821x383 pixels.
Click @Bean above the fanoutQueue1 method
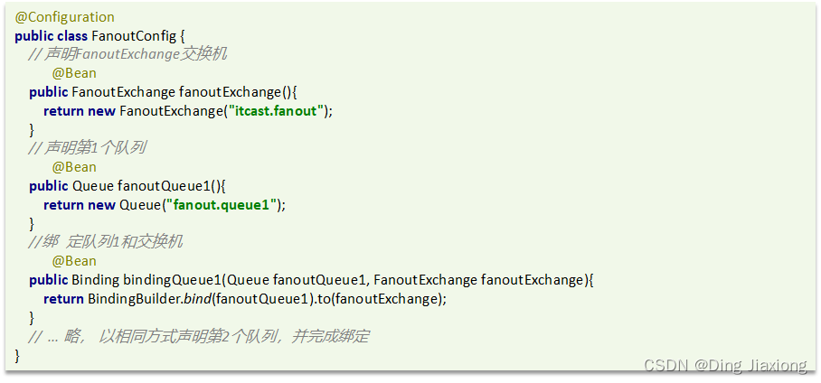[x=74, y=167]
